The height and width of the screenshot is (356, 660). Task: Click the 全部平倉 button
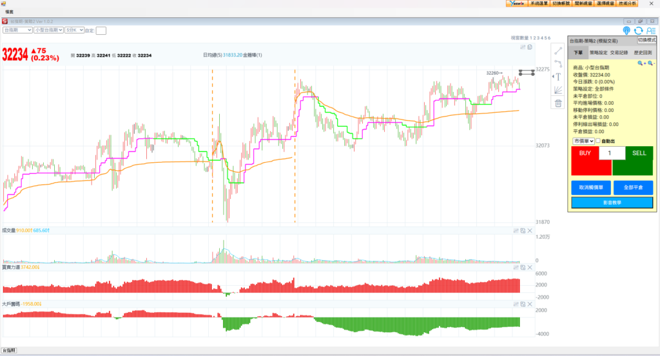click(632, 187)
